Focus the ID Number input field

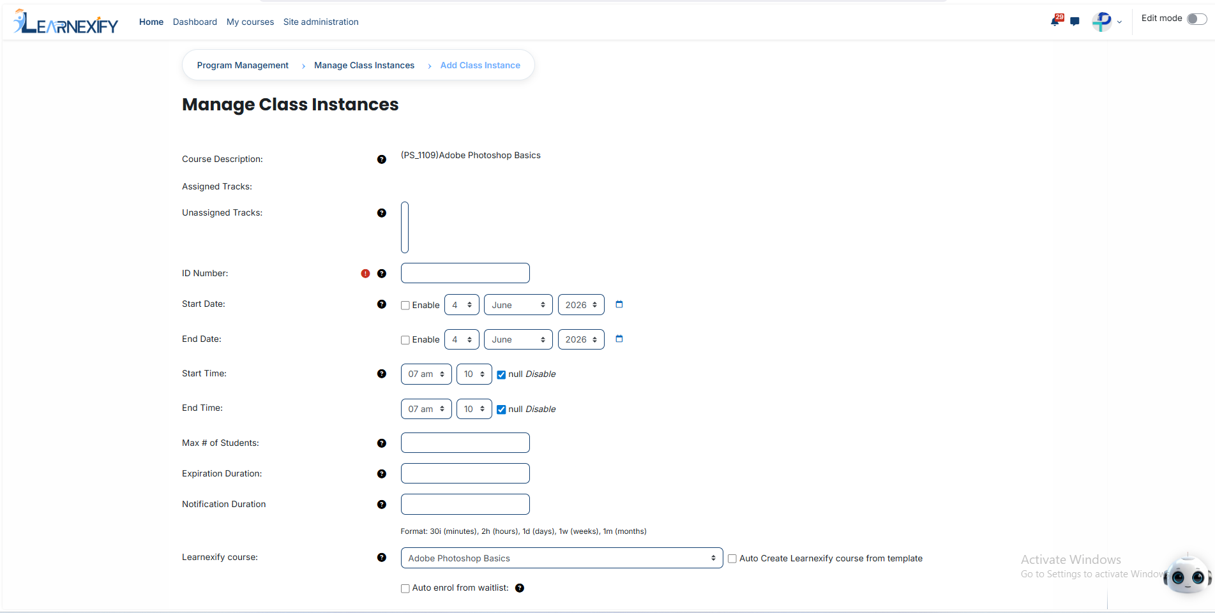(x=465, y=273)
